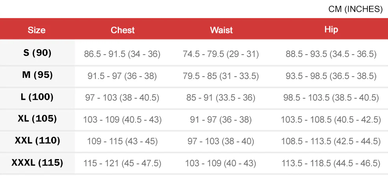The height and width of the screenshot is (180, 388).
Task: Click the Waist column header
Action: click(221, 30)
